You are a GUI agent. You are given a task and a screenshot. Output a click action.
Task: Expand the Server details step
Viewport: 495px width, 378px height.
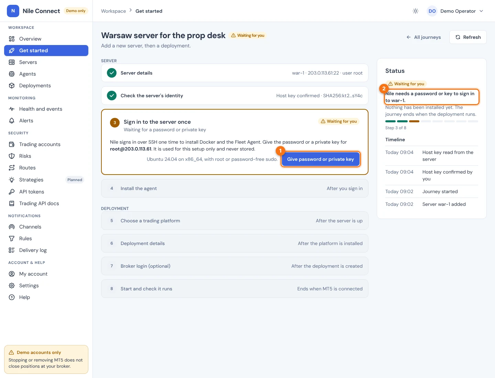pos(235,73)
